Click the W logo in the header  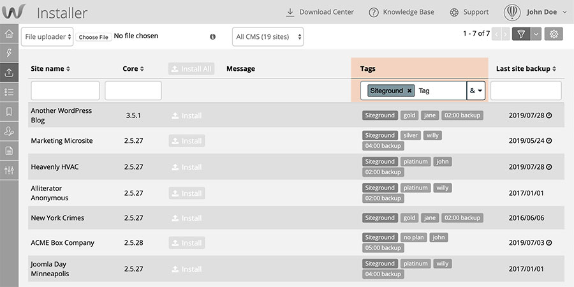(x=13, y=11)
